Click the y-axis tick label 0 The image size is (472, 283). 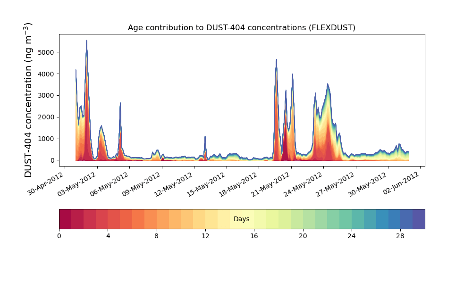[52, 160]
